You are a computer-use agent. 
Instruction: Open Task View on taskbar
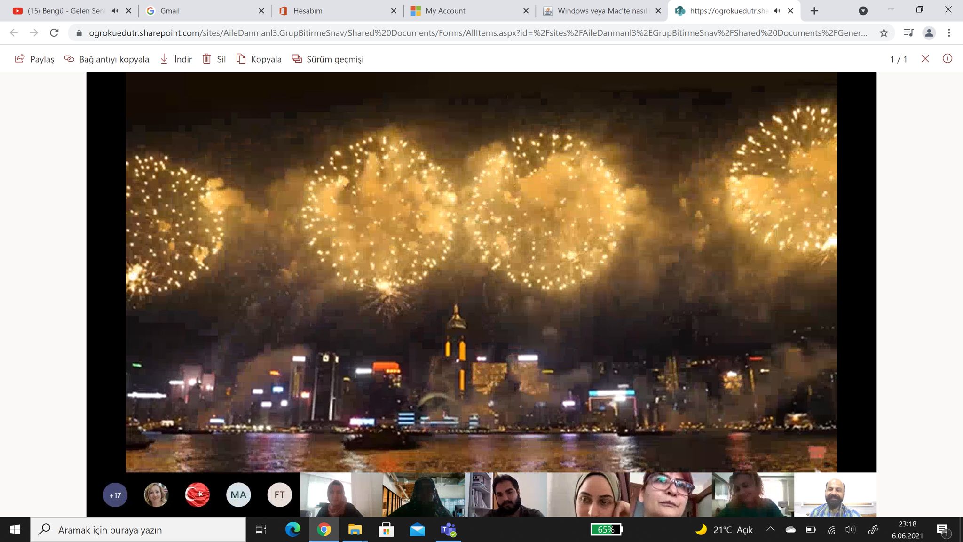tap(260, 530)
